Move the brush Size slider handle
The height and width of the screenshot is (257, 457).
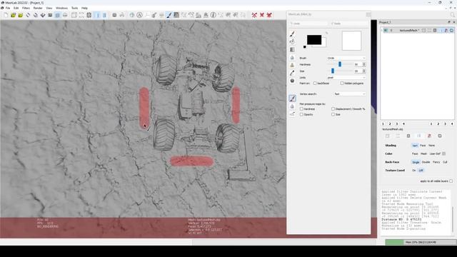pyautogui.click(x=333, y=71)
